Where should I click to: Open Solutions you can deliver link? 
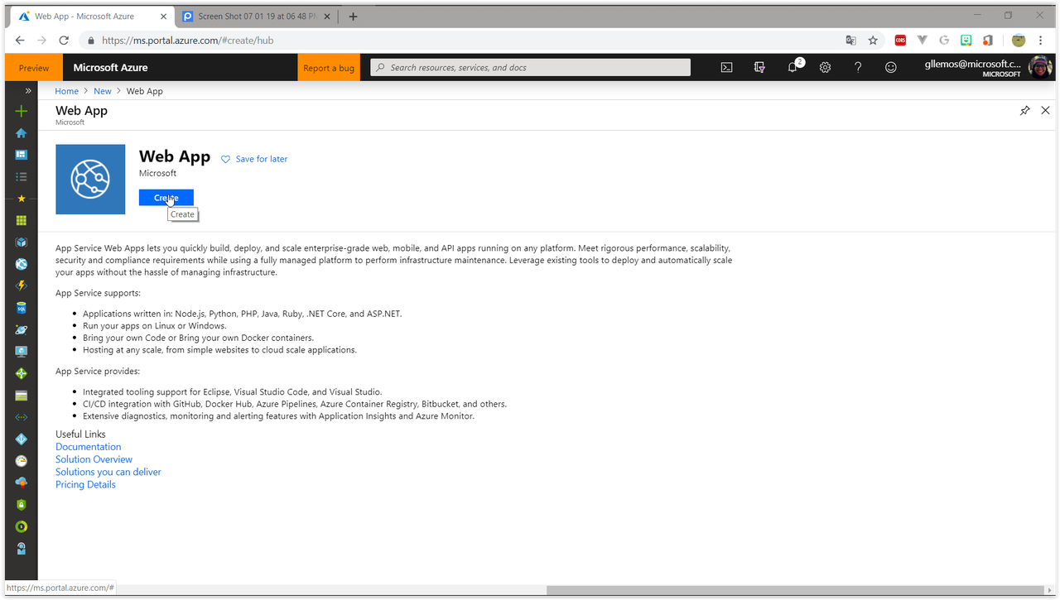click(x=108, y=472)
